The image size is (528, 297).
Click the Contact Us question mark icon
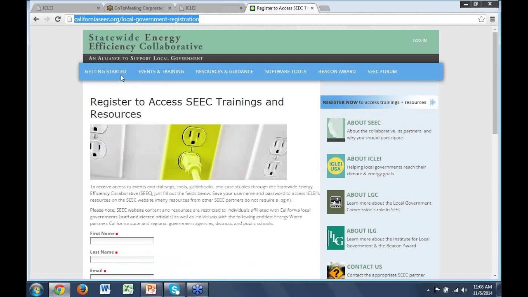[x=336, y=271]
